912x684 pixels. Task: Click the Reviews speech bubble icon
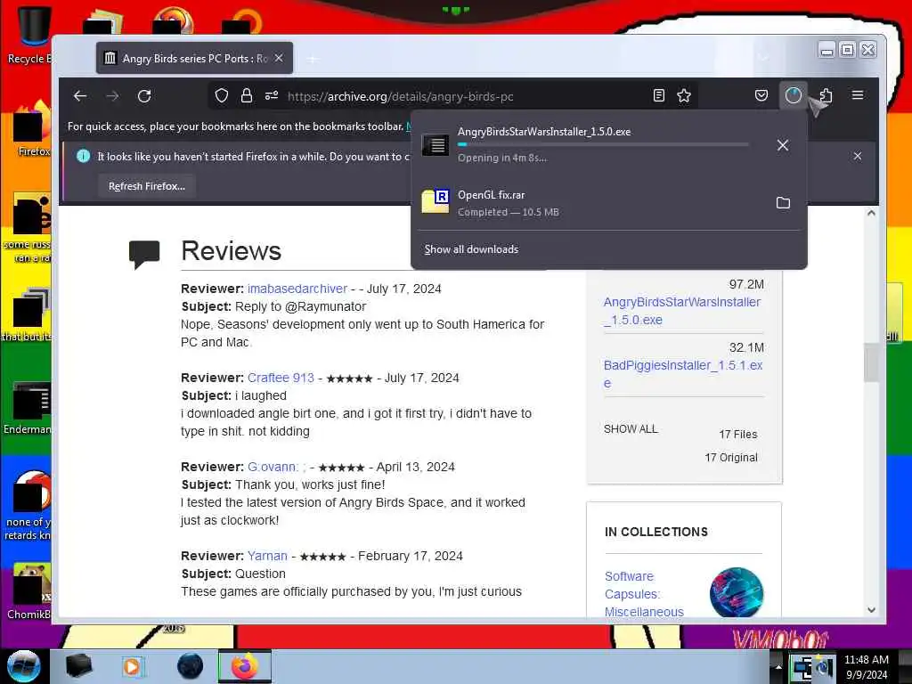(x=144, y=254)
